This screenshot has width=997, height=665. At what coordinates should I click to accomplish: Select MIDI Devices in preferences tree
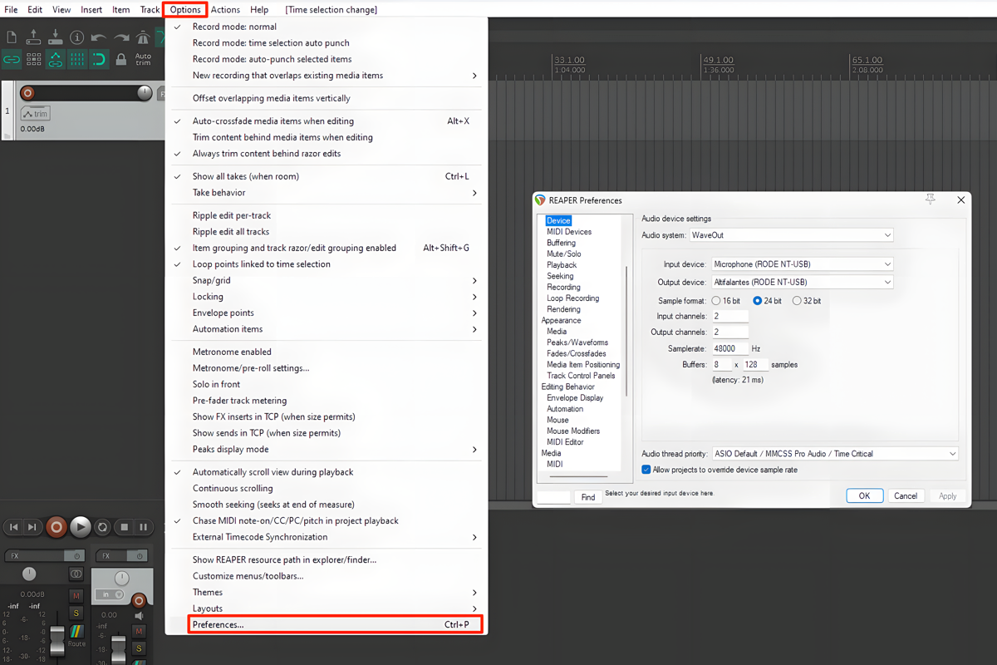[569, 232]
